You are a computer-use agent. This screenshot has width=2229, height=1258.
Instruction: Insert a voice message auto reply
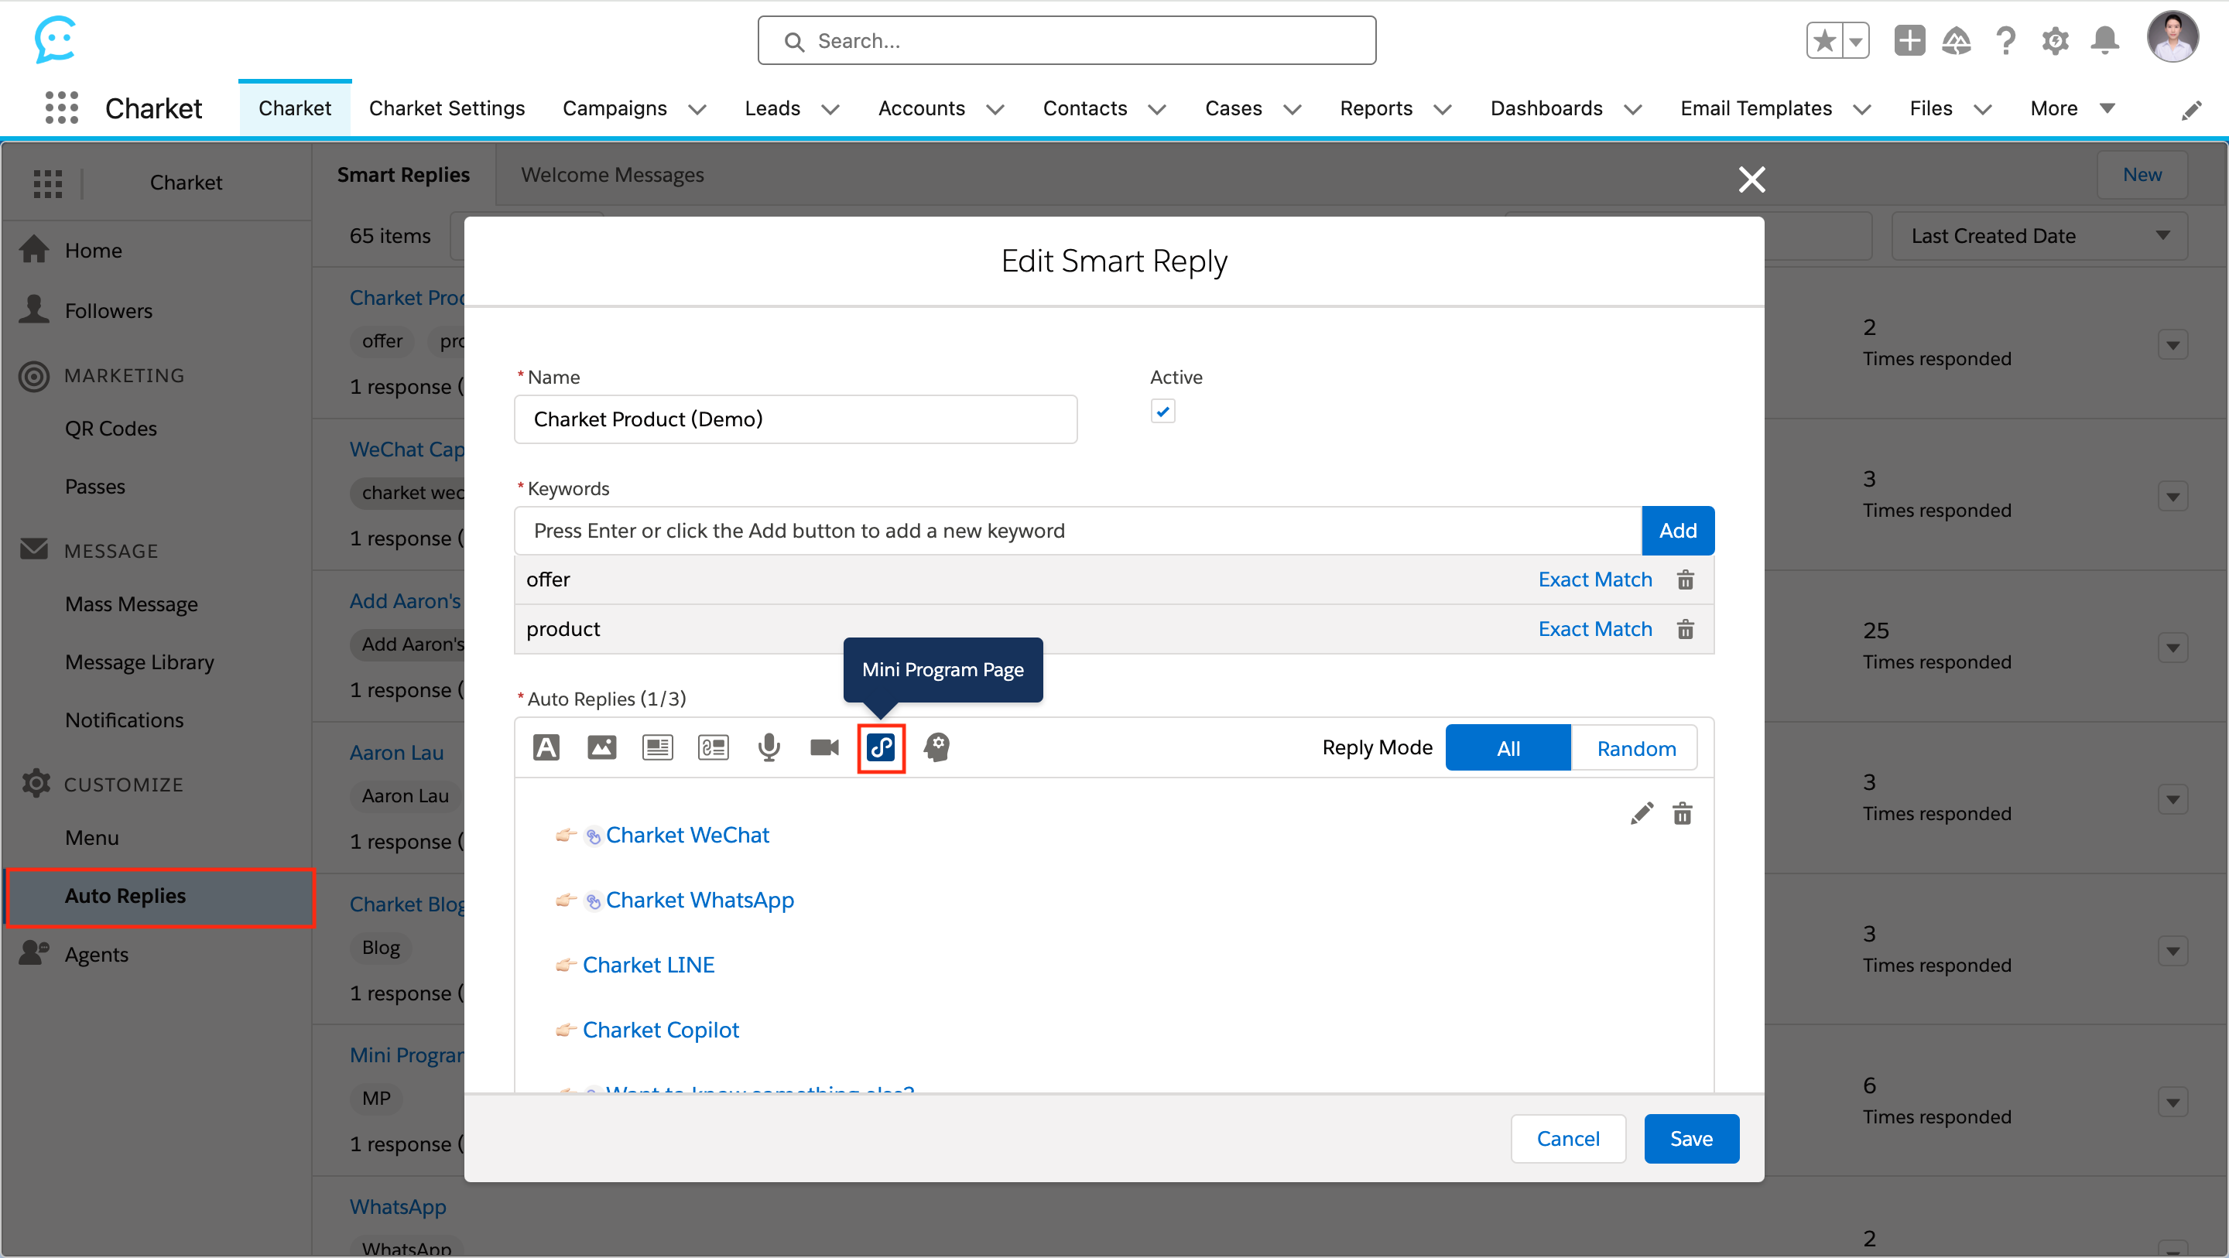(769, 747)
